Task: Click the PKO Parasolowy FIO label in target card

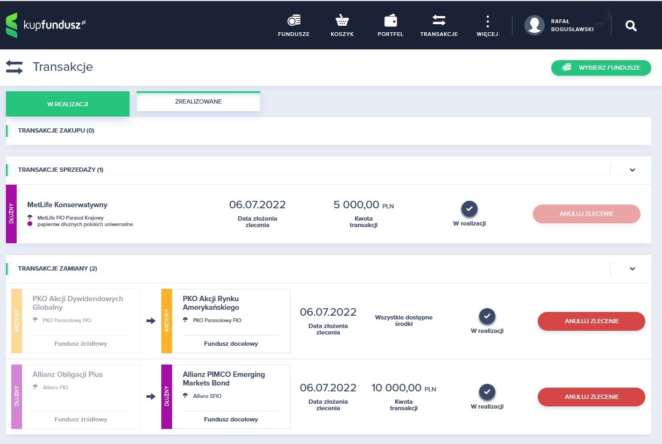Action: coord(217,320)
